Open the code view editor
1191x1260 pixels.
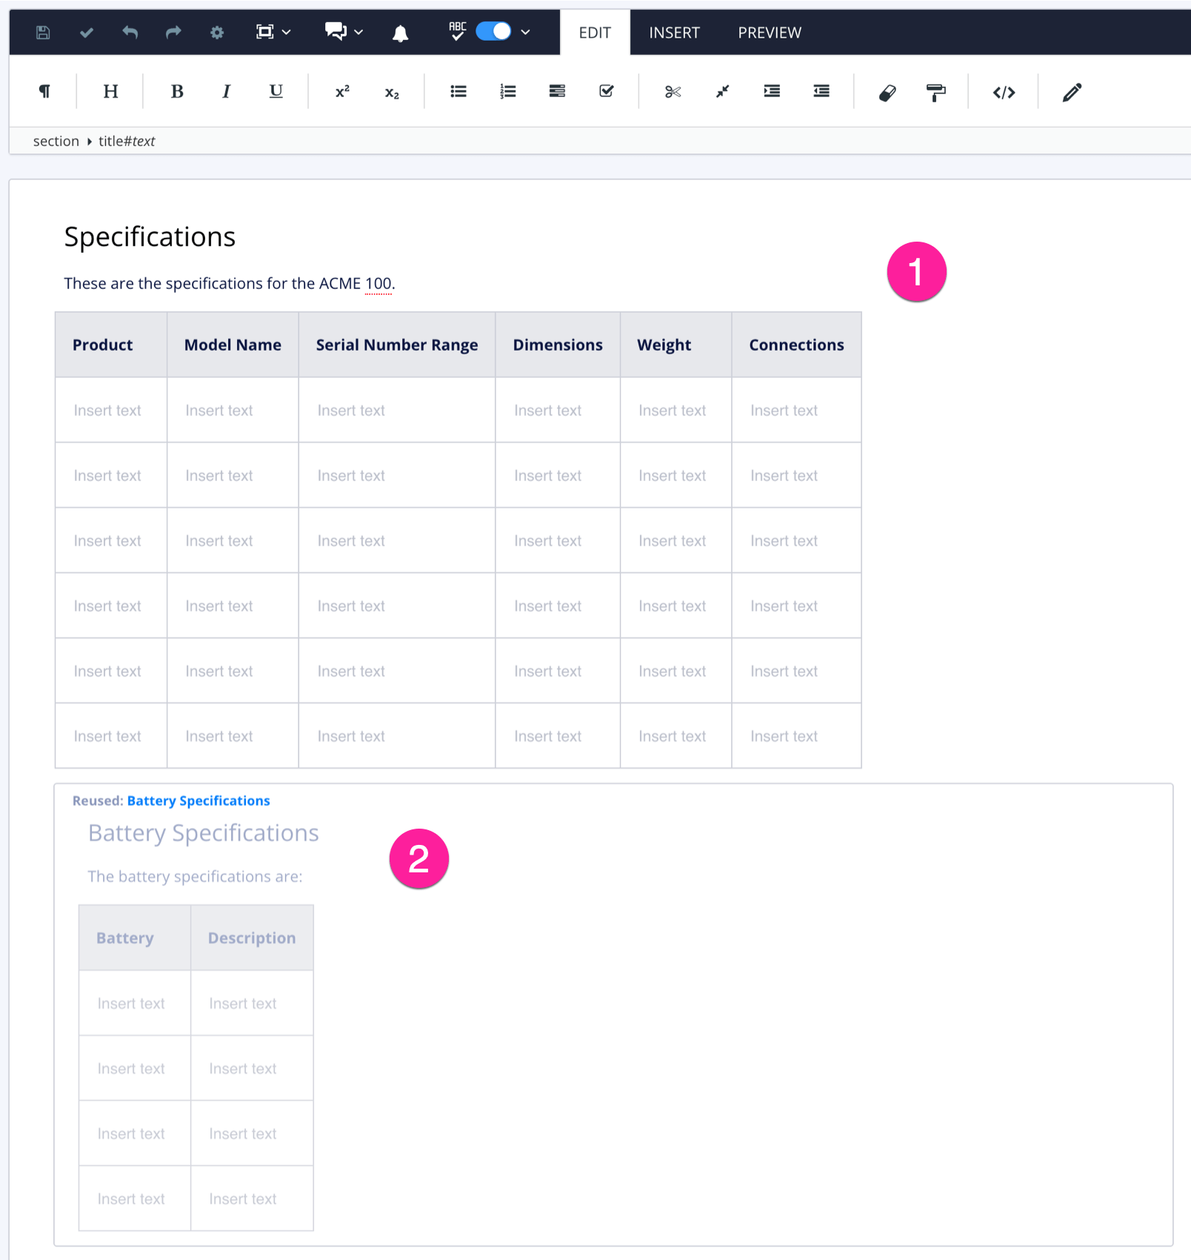click(x=1004, y=91)
